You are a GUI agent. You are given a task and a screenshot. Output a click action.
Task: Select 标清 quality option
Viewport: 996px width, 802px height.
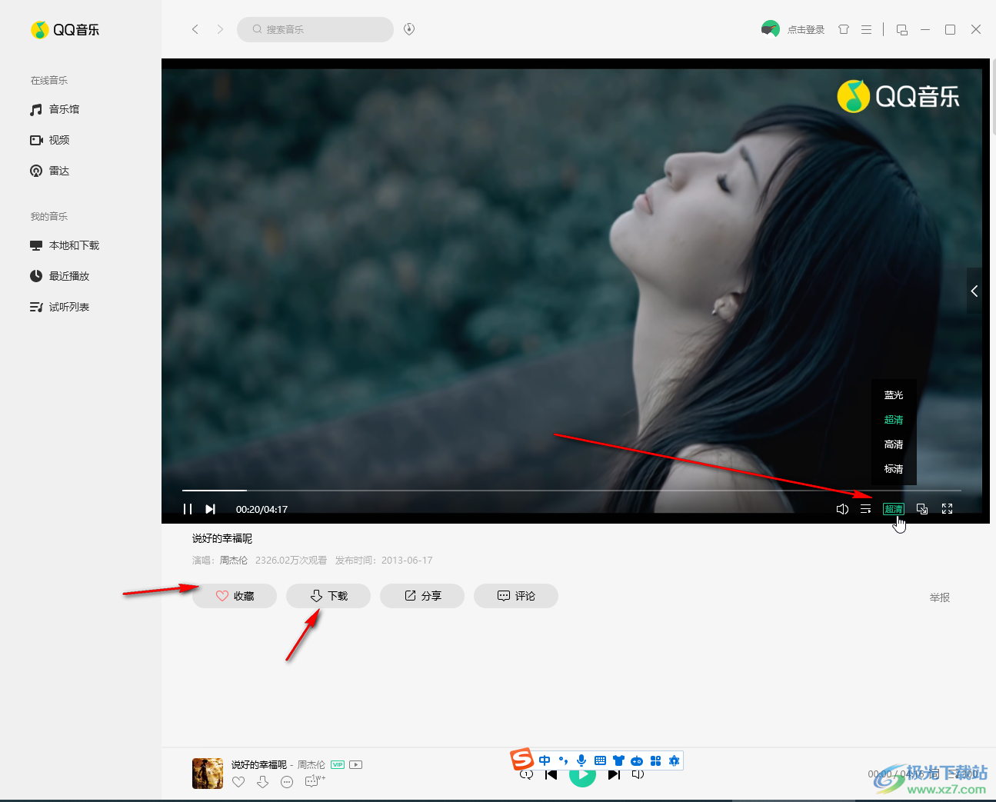pos(894,469)
